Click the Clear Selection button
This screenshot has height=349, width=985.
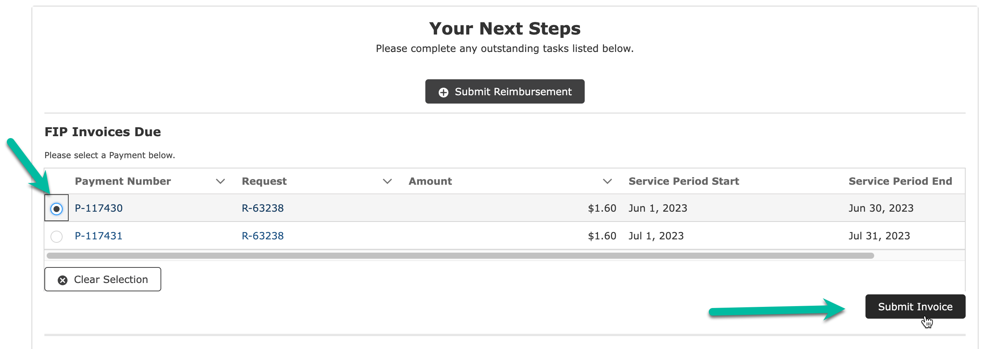(x=102, y=279)
